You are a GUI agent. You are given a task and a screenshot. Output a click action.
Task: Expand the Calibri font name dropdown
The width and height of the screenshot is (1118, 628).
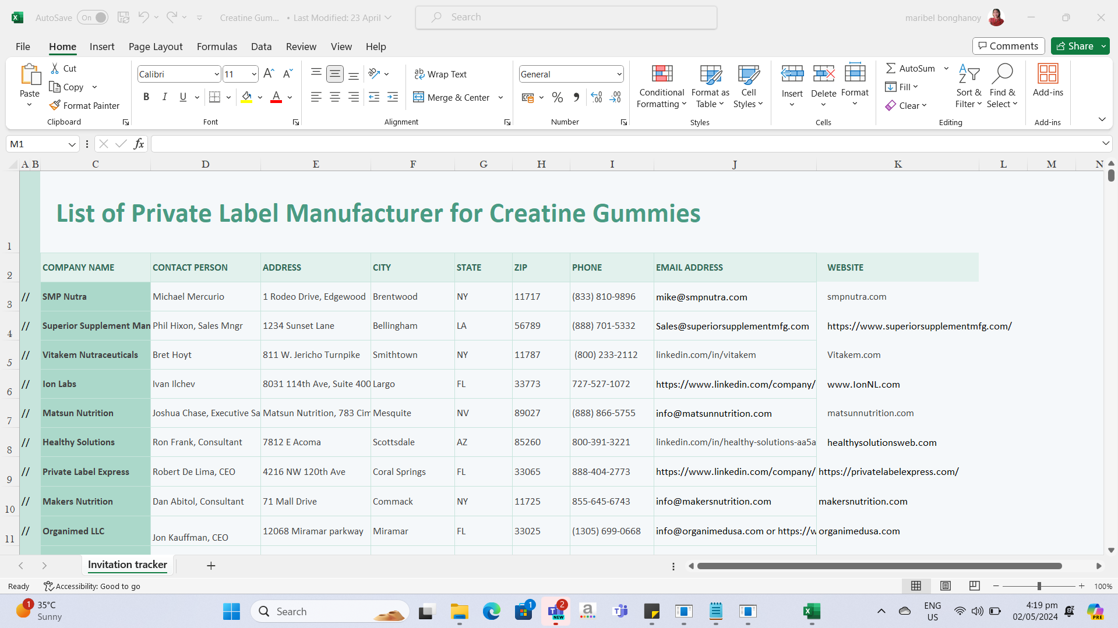point(217,74)
